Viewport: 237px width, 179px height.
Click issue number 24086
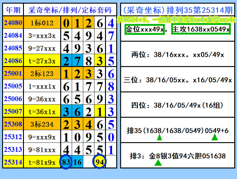(x=13, y=61)
